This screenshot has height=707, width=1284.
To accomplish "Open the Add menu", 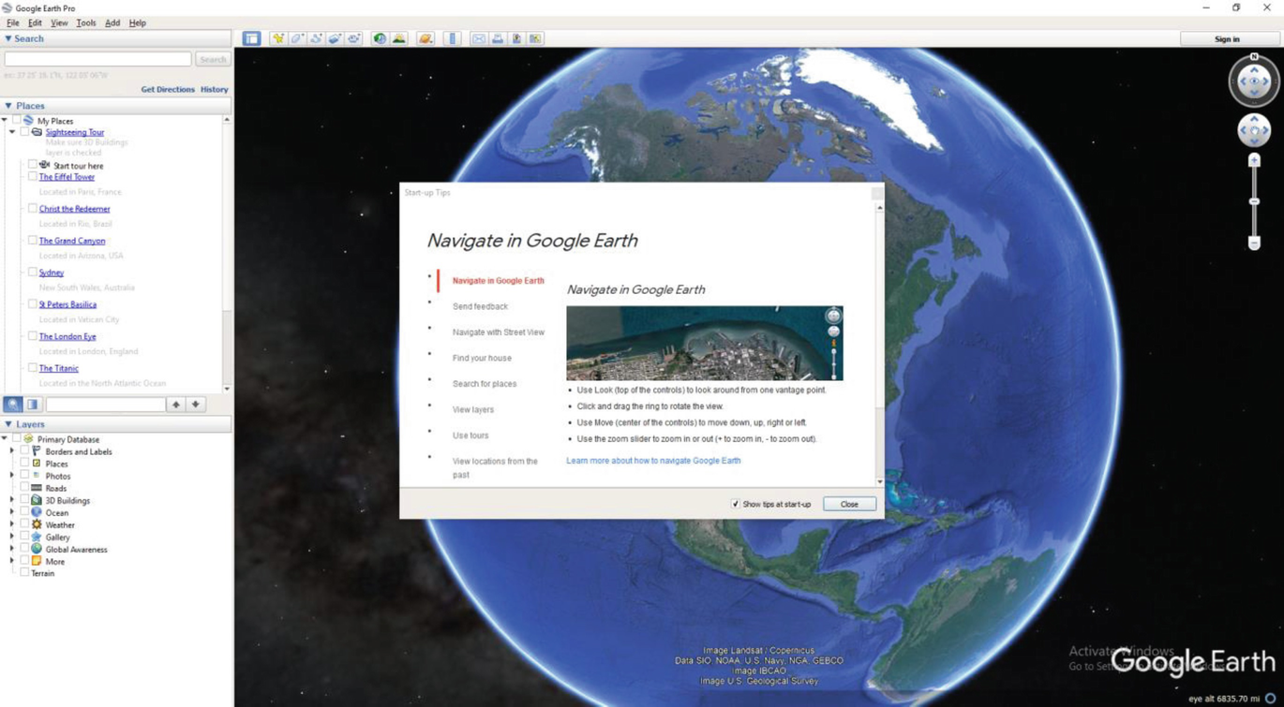I will (112, 22).
